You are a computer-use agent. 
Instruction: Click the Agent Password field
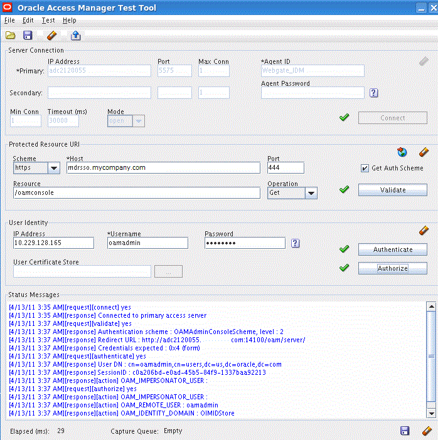(x=312, y=93)
